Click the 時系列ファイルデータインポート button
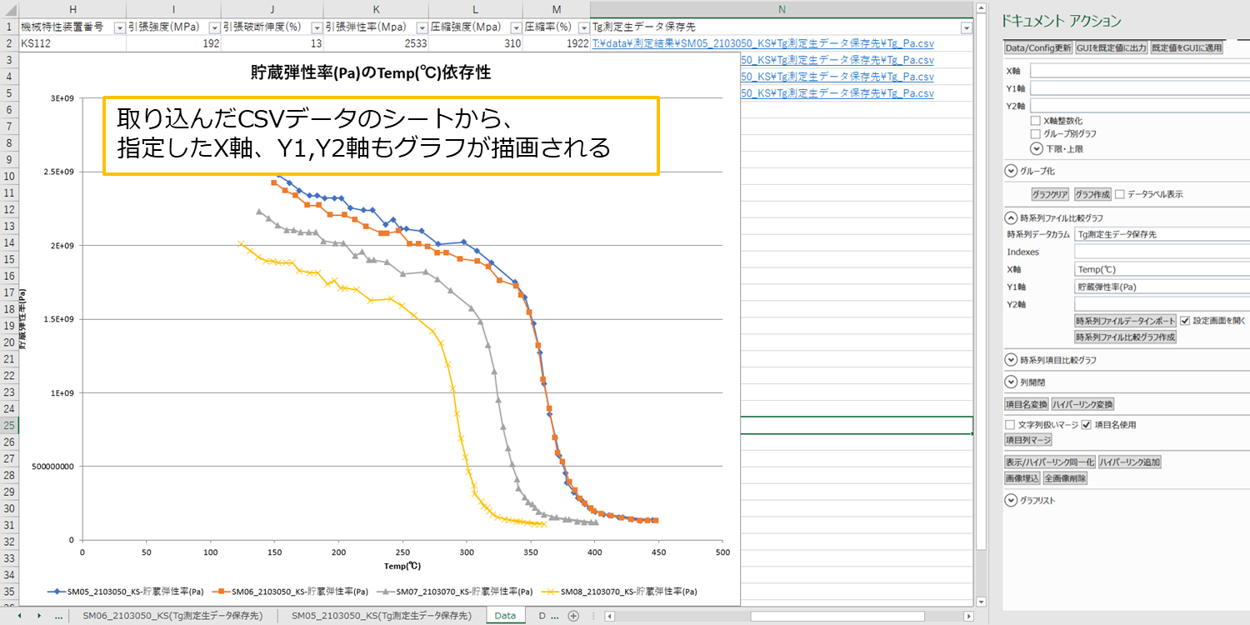Screen dimensions: 1250x625 pyautogui.click(x=1125, y=321)
